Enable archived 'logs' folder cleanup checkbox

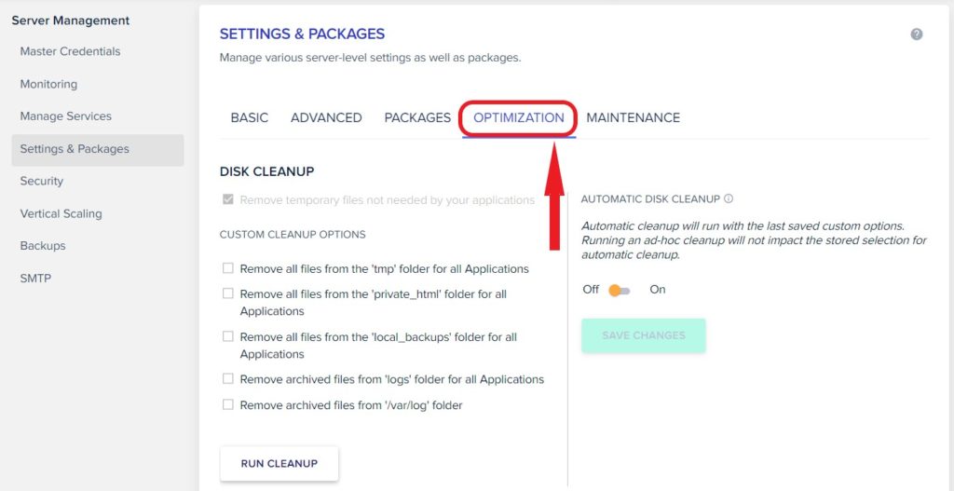(x=227, y=379)
